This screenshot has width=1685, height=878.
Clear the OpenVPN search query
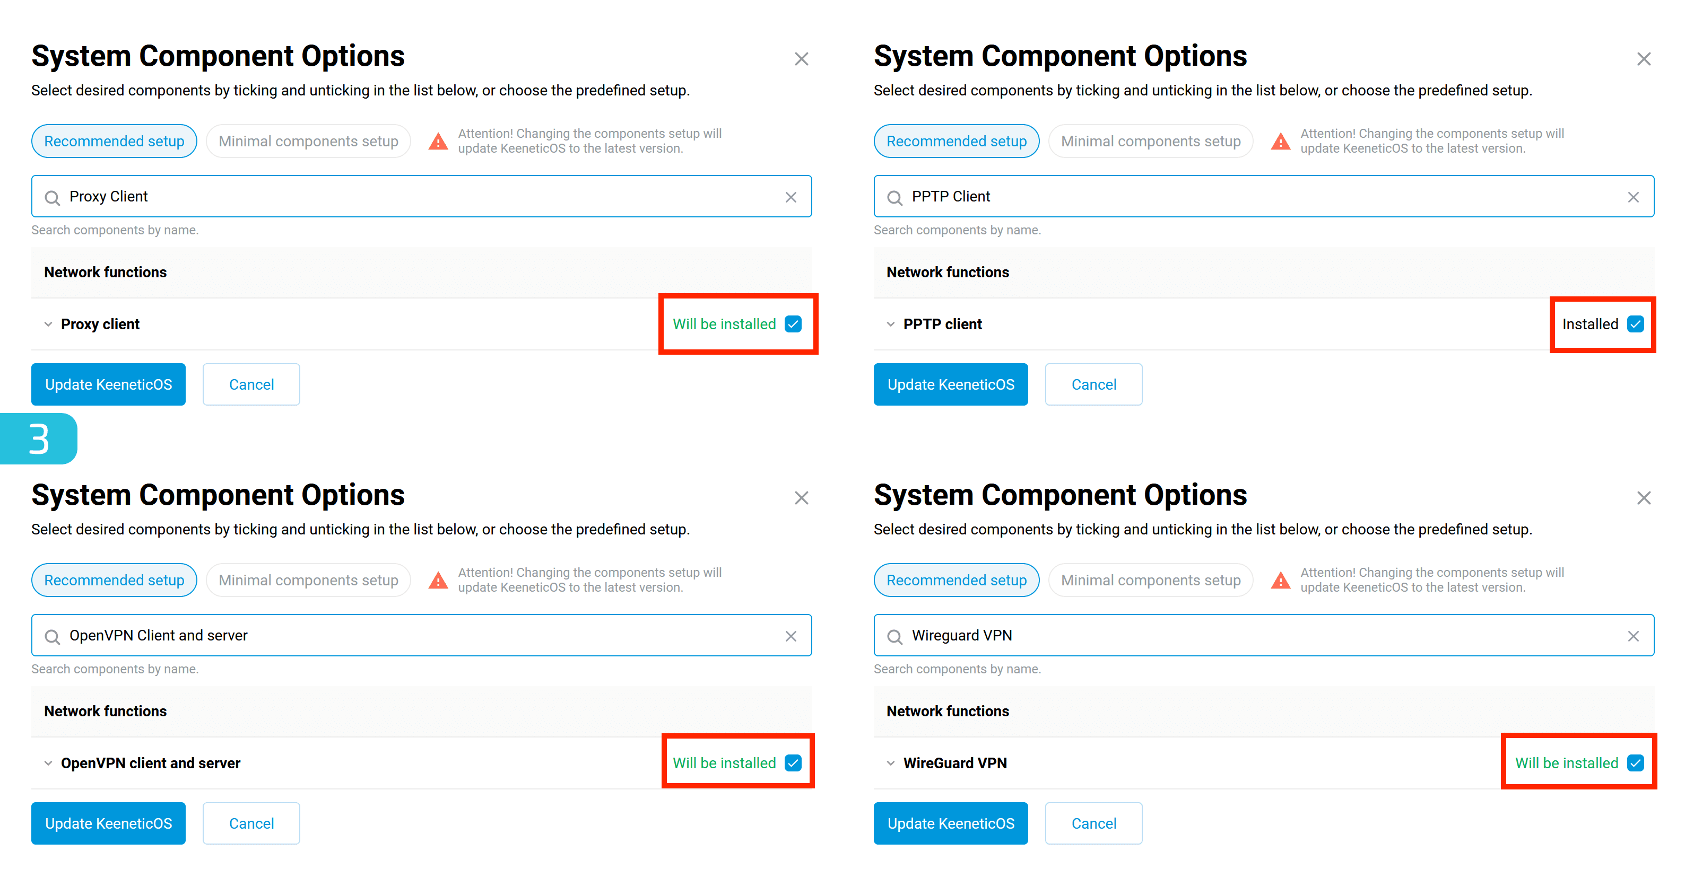point(791,636)
